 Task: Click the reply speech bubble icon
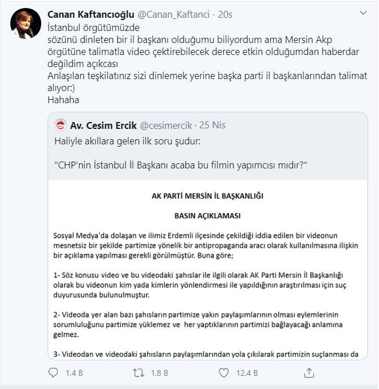click(x=53, y=373)
